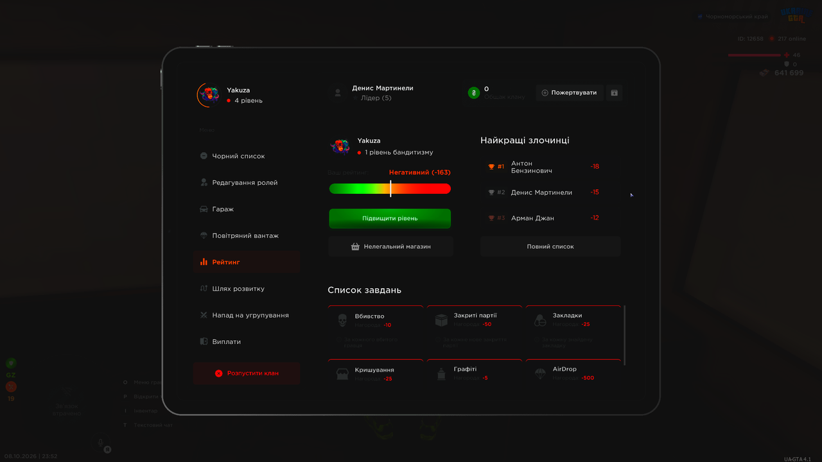The image size is (822, 462).
Task: Click the gold trophy icon for rank #1
Action: coord(491,167)
